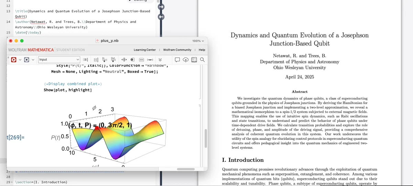
Task: Open the 100% zoom dropdown in title bar
Action: click(x=198, y=41)
